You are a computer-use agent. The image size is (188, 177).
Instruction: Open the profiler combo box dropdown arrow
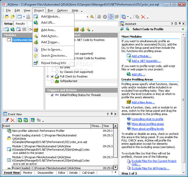coord(88,17)
